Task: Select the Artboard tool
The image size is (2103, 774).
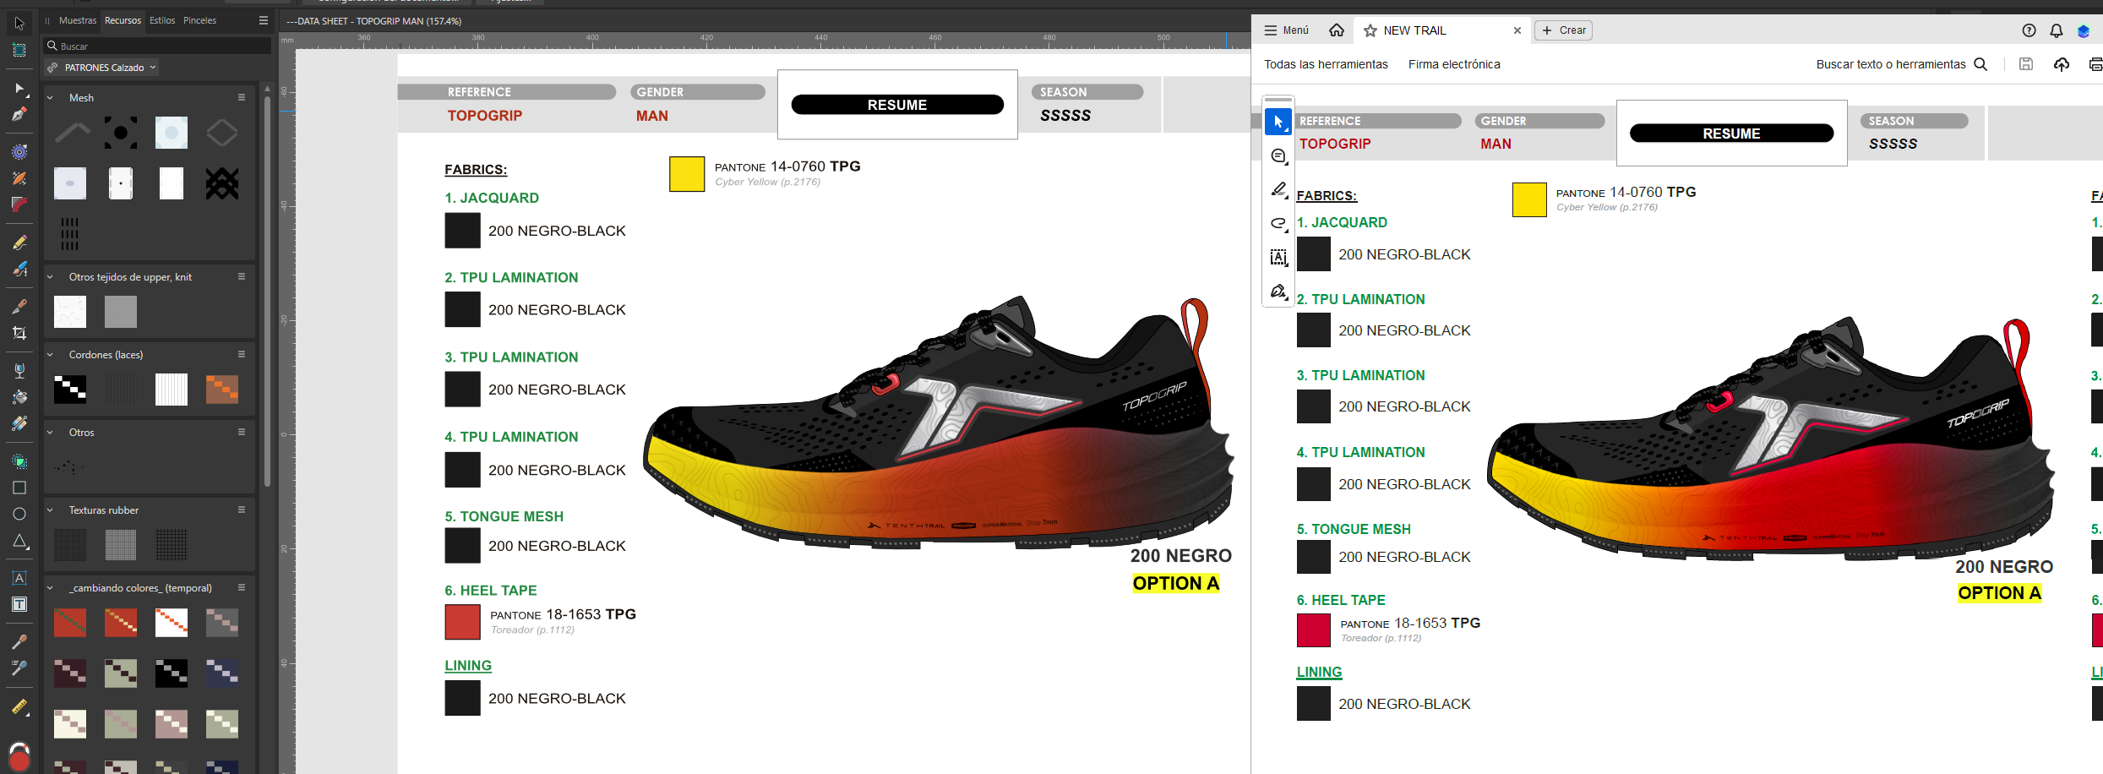Action: [19, 50]
